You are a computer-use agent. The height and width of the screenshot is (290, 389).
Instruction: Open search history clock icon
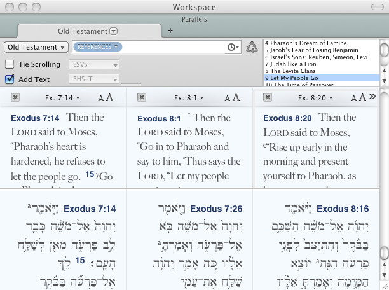233,47
